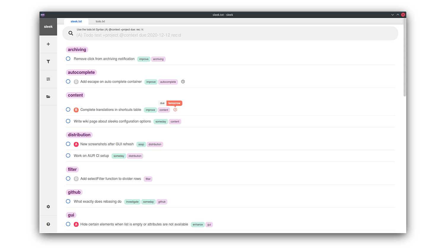This screenshot has width=446, height=250.
Task: Click someday tag on Write wiki page task
Action: [161, 121]
